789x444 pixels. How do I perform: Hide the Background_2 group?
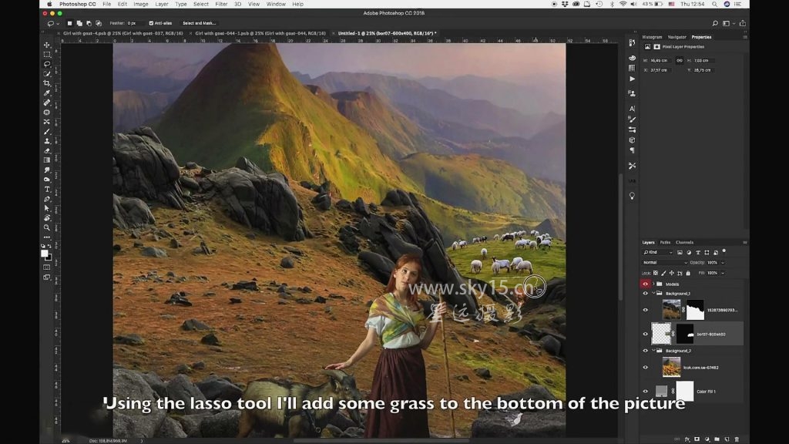[x=646, y=351]
